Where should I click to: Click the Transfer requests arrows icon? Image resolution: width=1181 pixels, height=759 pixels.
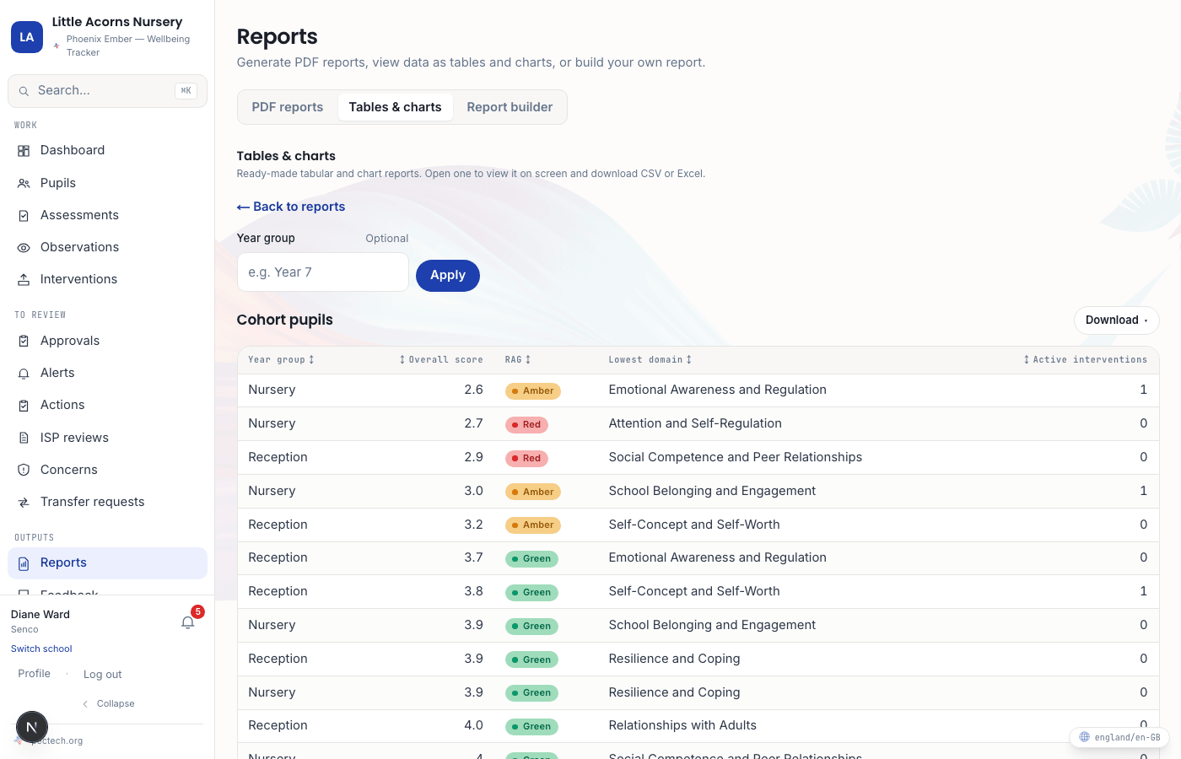24,503
